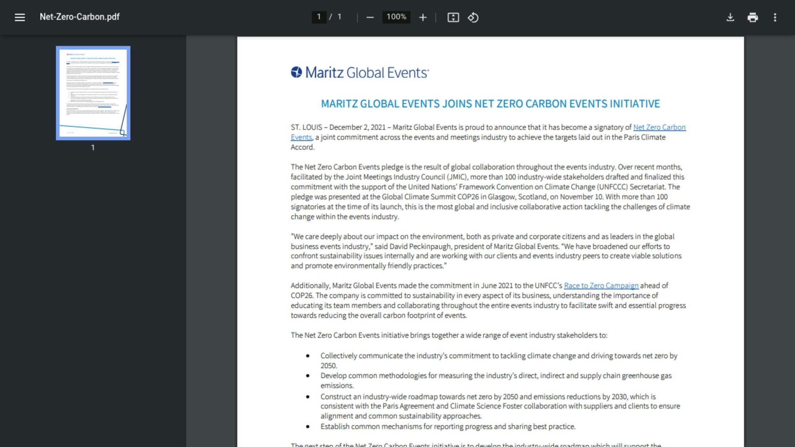The width and height of the screenshot is (795, 447).
Task: Select the page 1 thumbnail
Action: [x=93, y=93]
